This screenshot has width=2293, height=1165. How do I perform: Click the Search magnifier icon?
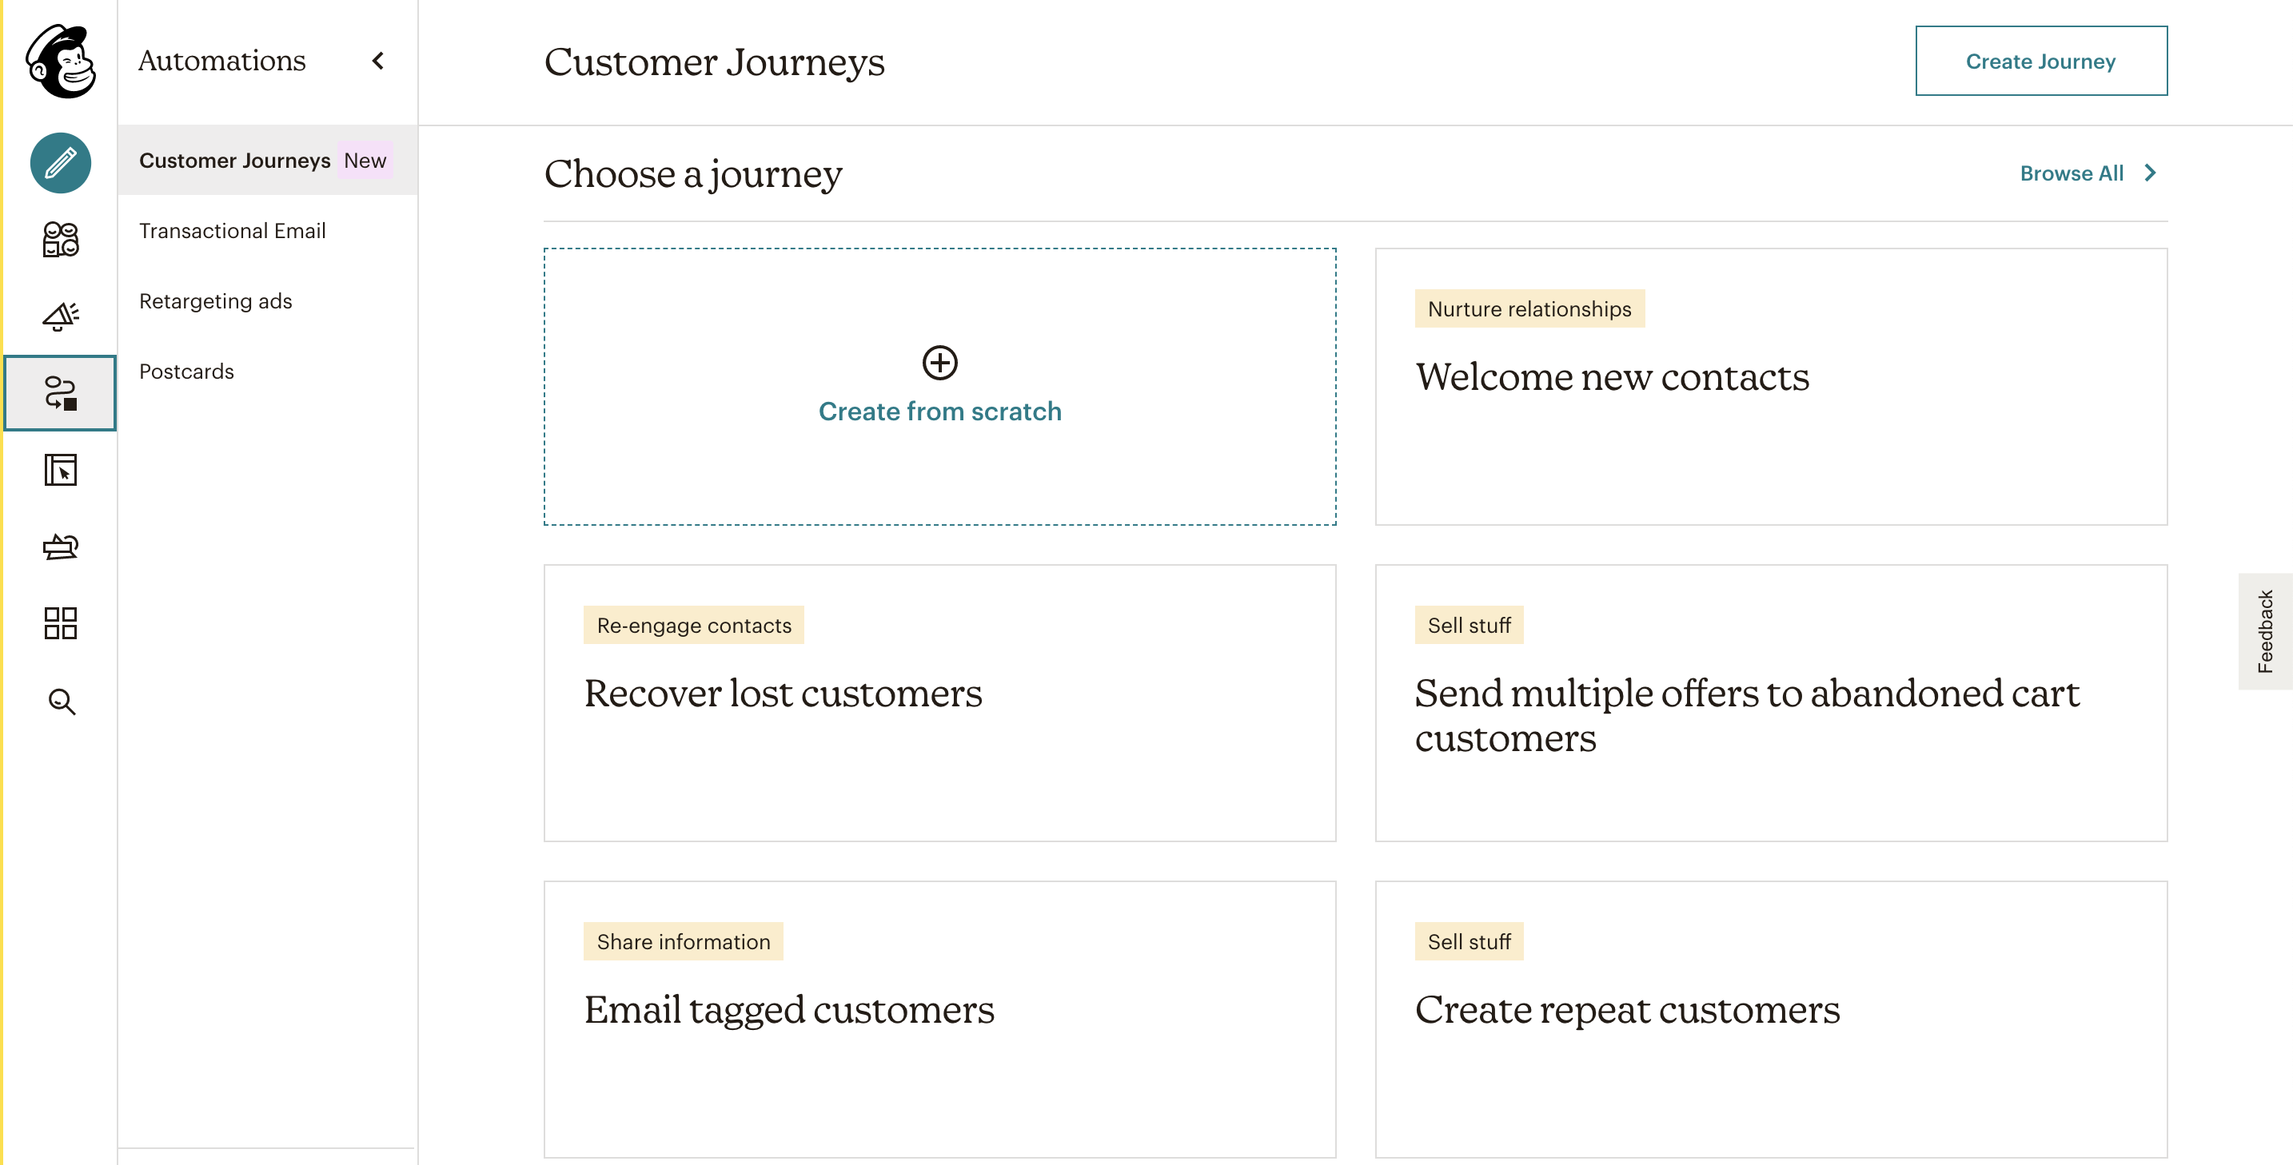tap(61, 701)
